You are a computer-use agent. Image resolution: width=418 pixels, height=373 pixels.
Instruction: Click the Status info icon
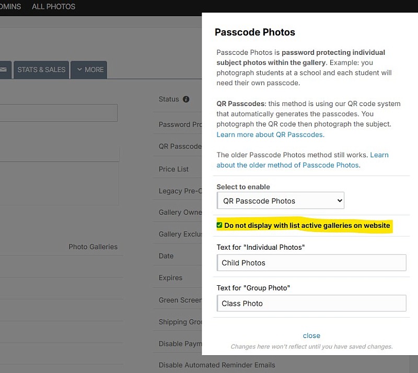coord(186,99)
